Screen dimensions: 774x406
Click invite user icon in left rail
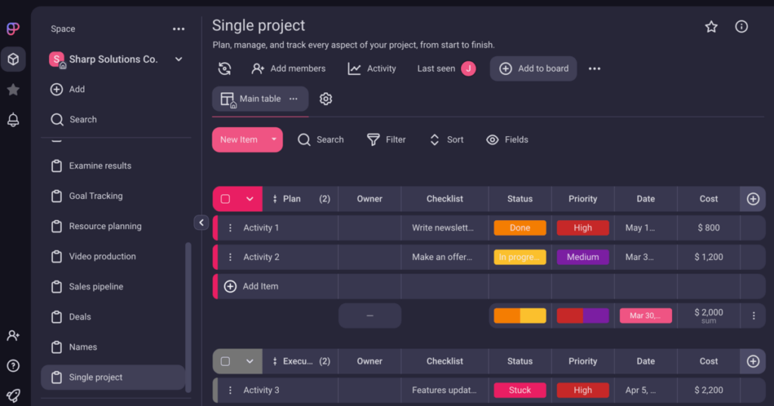tap(13, 336)
